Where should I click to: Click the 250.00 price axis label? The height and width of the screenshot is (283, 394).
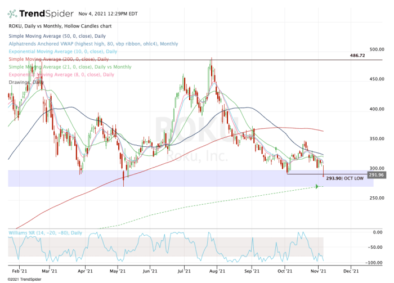coord(377,198)
